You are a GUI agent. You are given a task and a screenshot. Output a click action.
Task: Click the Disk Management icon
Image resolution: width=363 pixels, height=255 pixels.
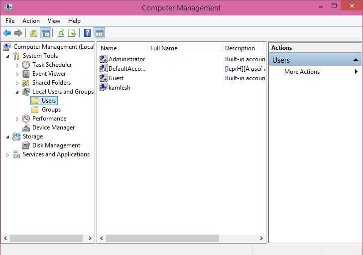[x=26, y=145]
